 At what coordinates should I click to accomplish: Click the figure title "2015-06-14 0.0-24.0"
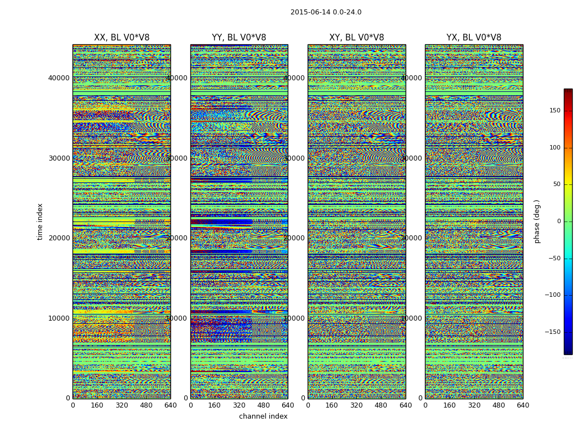pos(326,12)
